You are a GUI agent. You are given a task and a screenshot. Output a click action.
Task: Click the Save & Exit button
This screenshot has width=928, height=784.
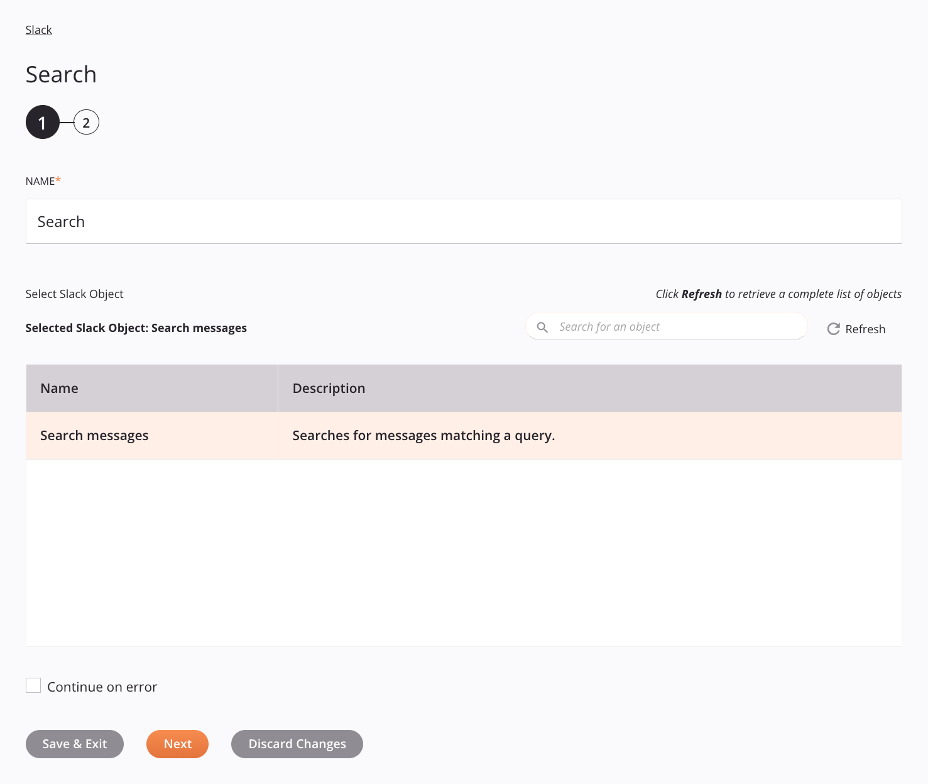coord(75,744)
